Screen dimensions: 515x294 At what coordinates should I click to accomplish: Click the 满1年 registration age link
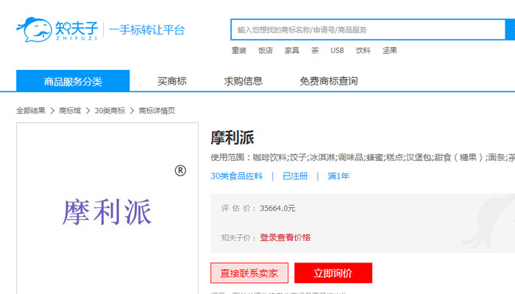point(338,176)
